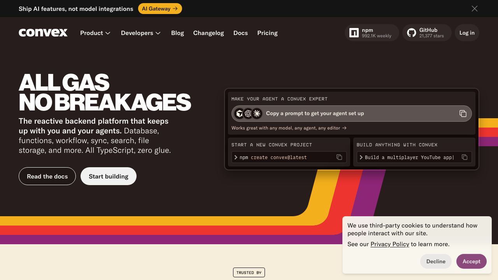Open the GitHub stars badge
This screenshot has width=498, height=280.
(x=427, y=33)
